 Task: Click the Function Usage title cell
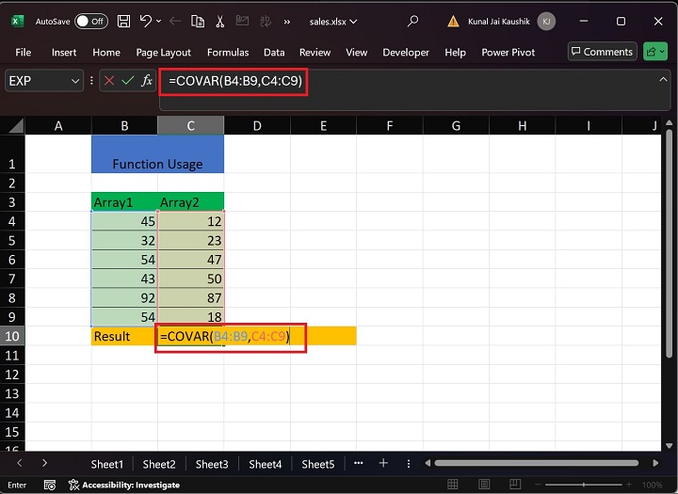(x=157, y=154)
